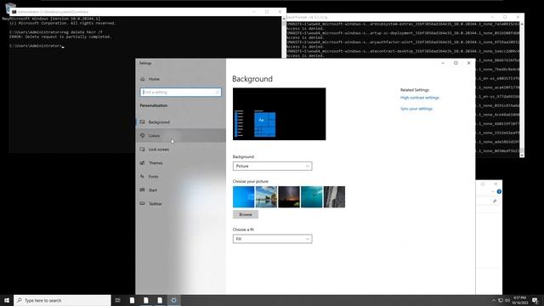Open the Start settings page
This screenshot has width=544, height=306.
[180, 190]
